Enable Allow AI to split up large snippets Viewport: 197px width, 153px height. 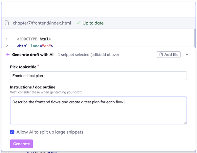click(x=12, y=132)
